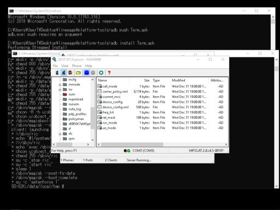Screen dimensions: 280x210
Task: Click the COM3 connection status LED icons
Action: (x=127, y=151)
